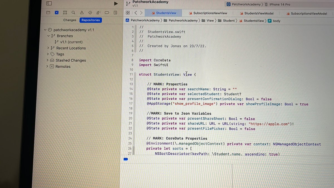Open the Test navigator

coord(90,13)
